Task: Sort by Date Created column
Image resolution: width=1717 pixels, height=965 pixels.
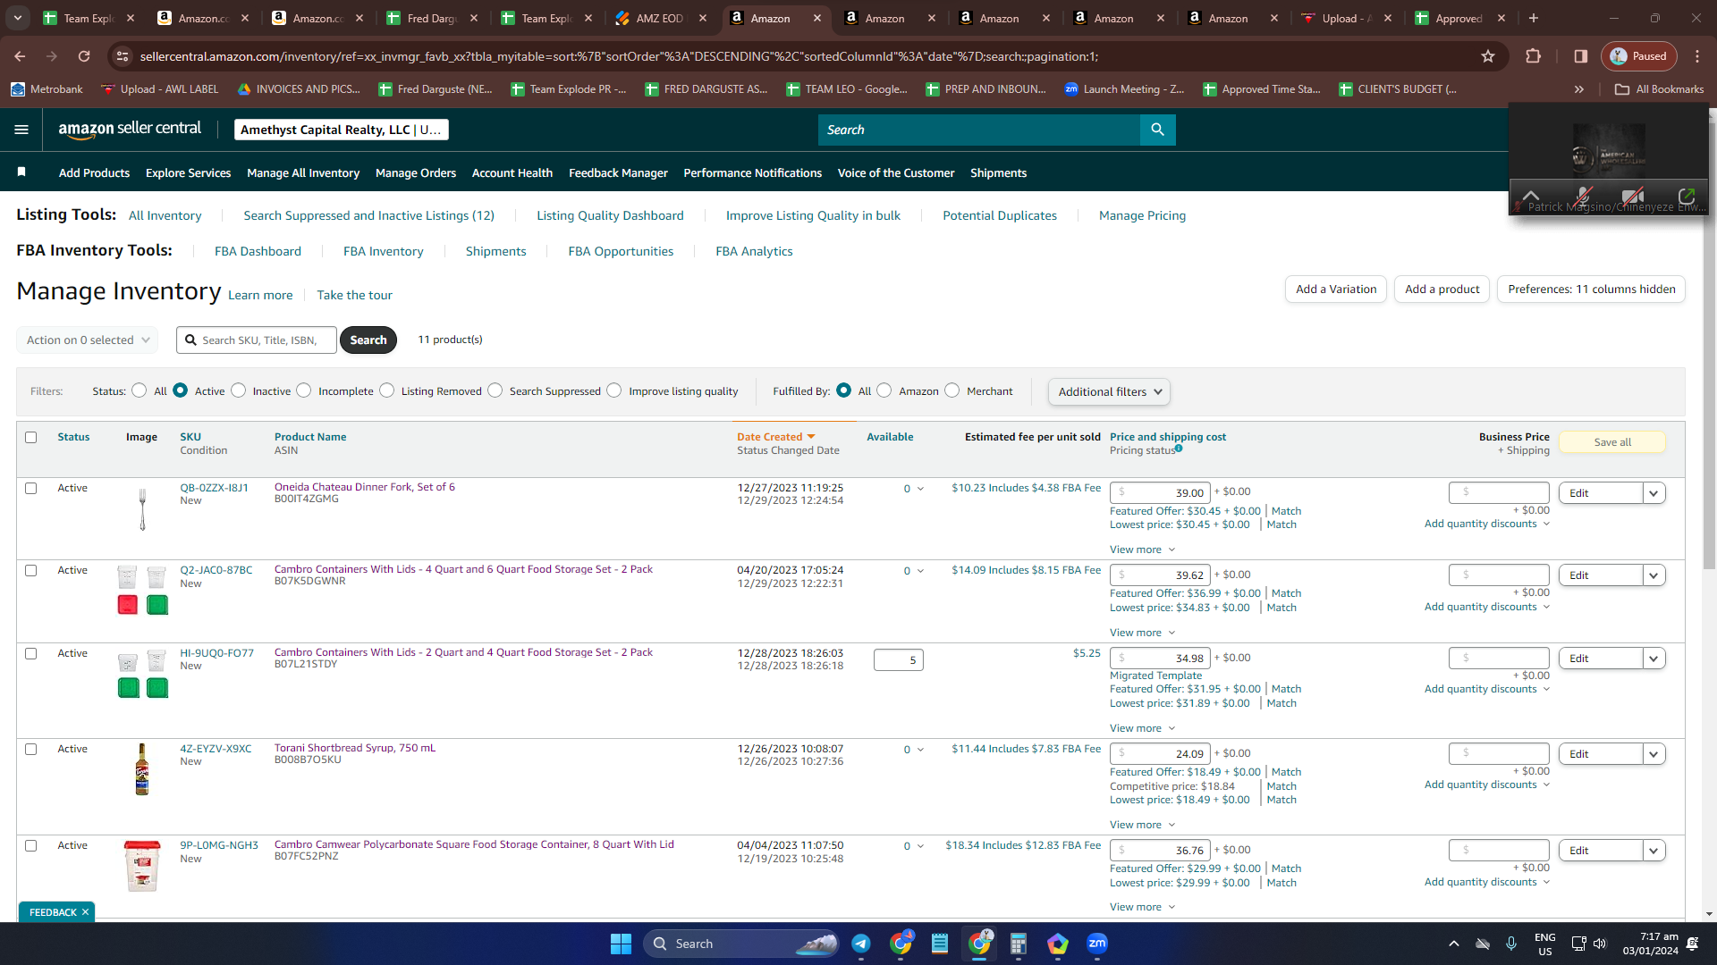Action: (x=775, y=437)
